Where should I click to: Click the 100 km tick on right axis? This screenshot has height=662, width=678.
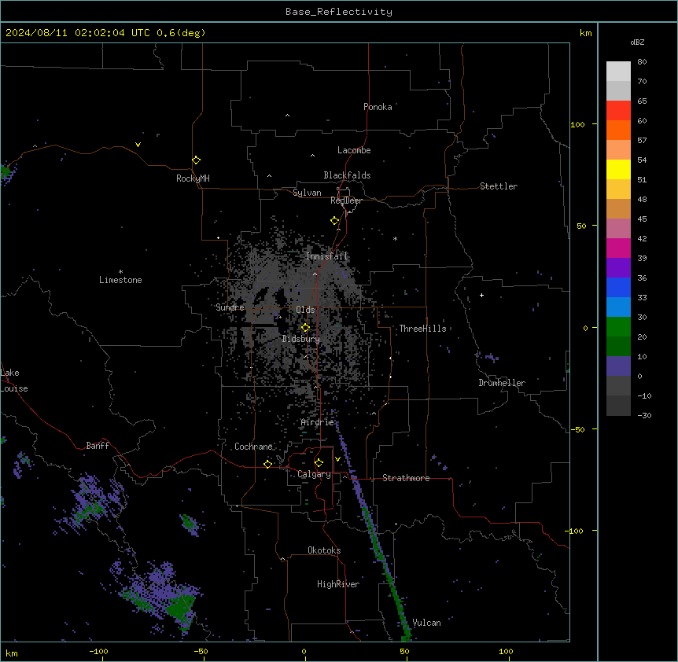coord(577,124)
